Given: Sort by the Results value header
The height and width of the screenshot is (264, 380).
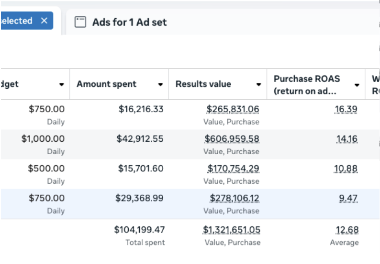Looking at the screenshot, I should pos(203,84).
